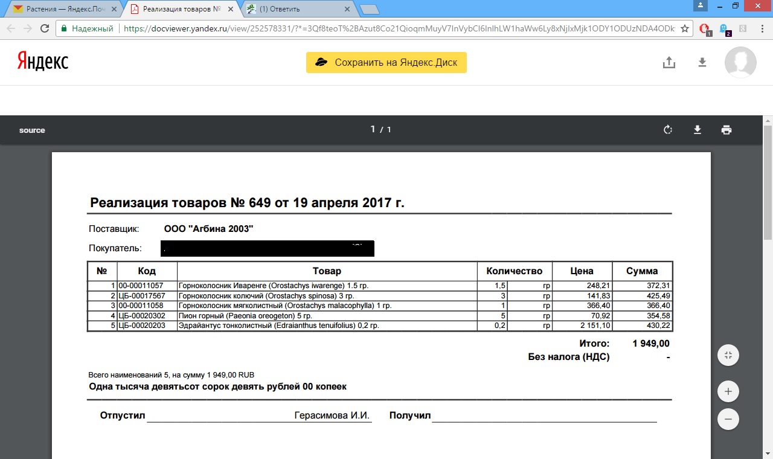Screen dimensions: 773x459
Task: Print the document using the printer icon
Action: pos(726,130)
